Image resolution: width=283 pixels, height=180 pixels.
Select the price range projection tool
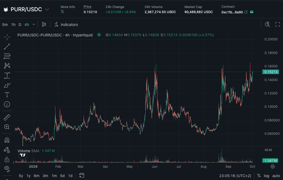click(7, 75)
